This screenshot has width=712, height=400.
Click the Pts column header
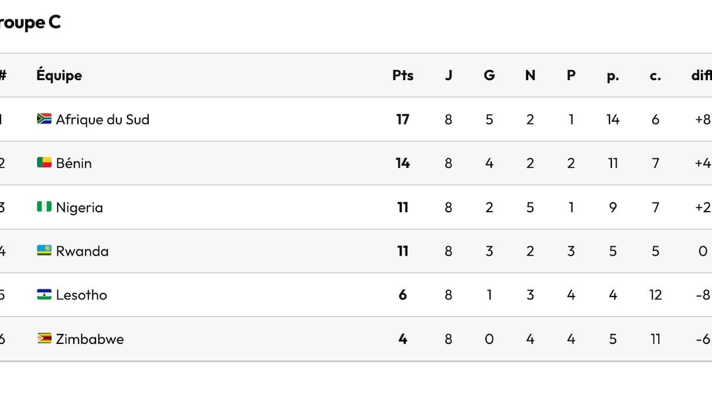click(403, 75)
